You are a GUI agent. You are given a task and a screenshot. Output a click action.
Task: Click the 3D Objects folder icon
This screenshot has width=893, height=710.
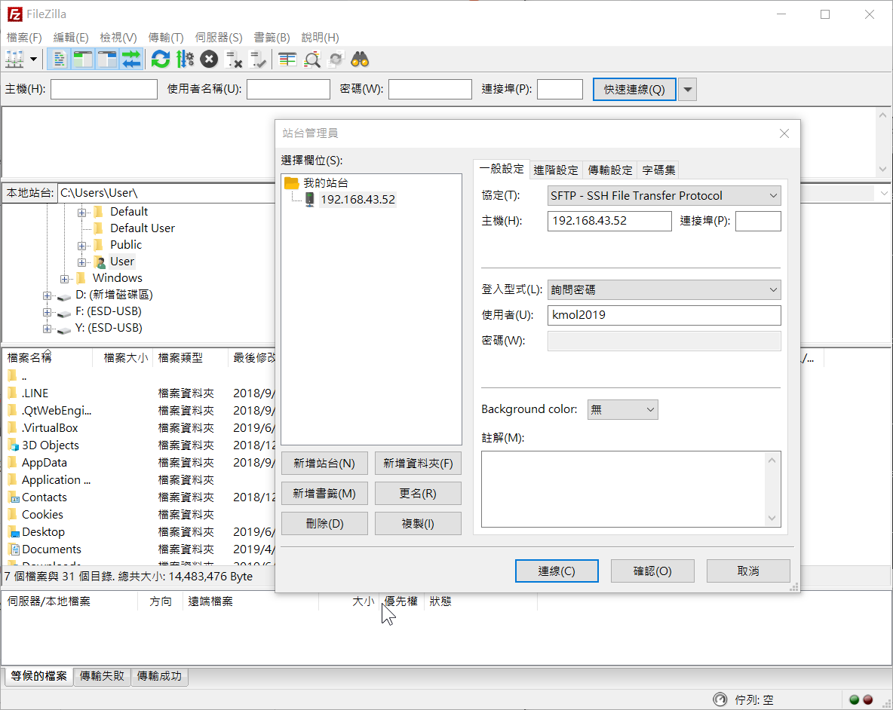(14, 445)
